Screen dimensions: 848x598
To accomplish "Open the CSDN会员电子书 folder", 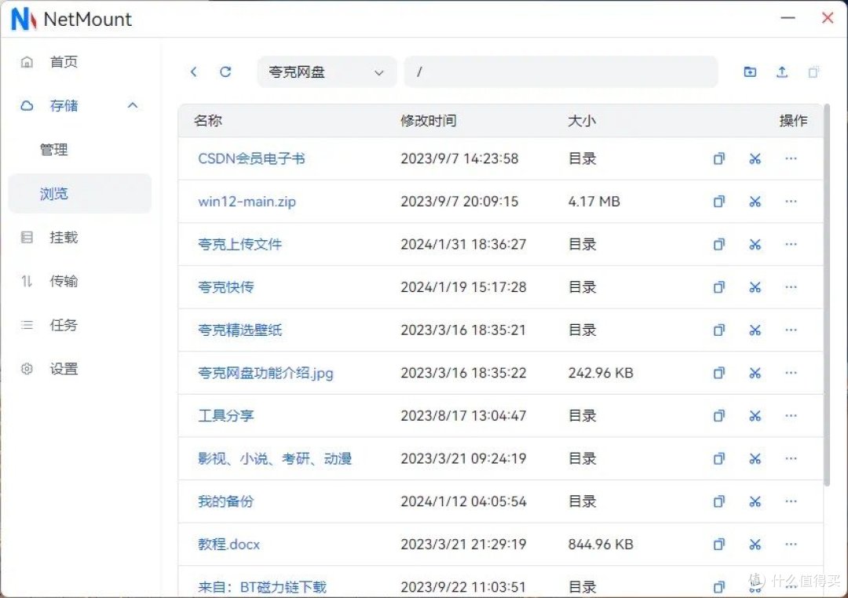I will 253,159.
